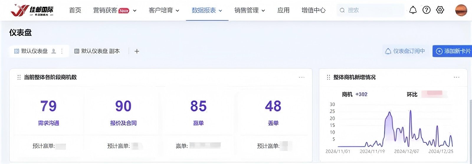Click the 添加新卡片 button
The width and height of the screenshot is (472, 164).
pos(453,51)
